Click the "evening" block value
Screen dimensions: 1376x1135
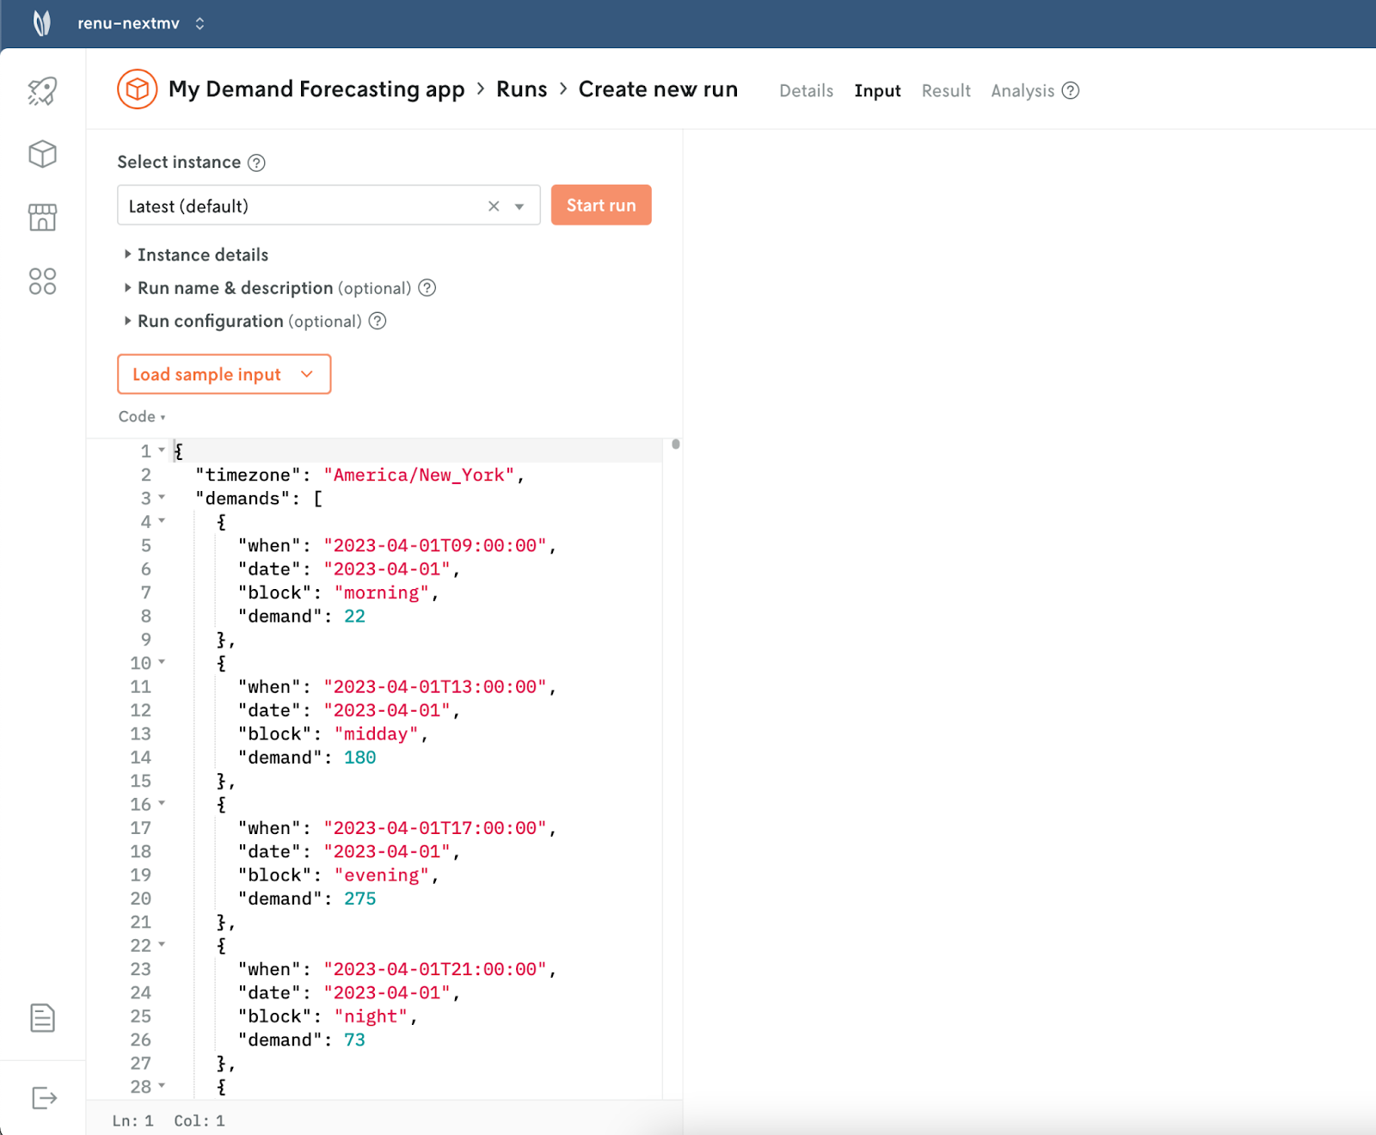[x=382, y=874]
